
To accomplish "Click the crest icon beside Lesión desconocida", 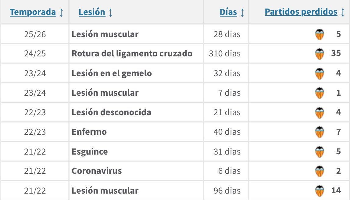I will pos(319,112).
